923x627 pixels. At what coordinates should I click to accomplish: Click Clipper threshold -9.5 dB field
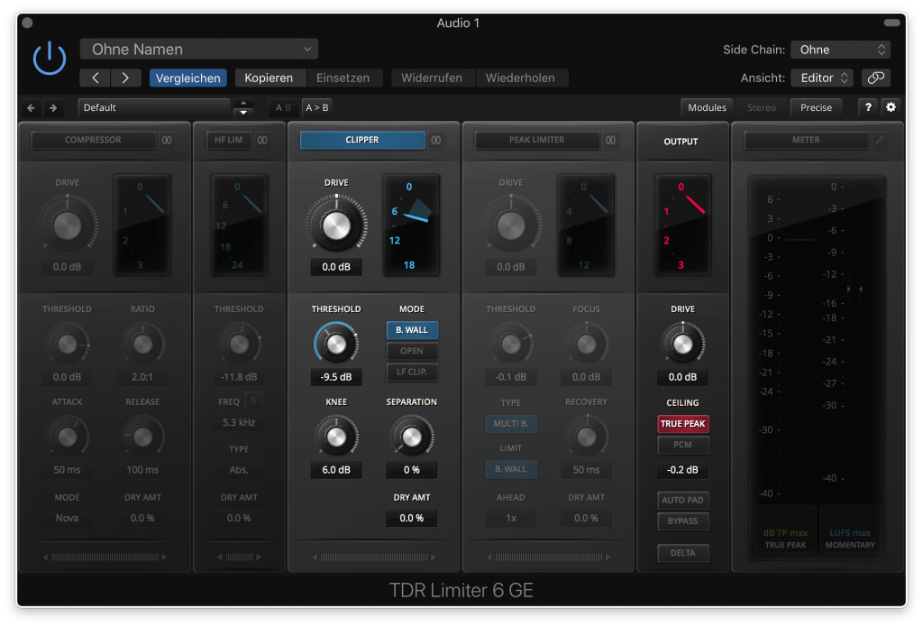(x=336, y=377)
